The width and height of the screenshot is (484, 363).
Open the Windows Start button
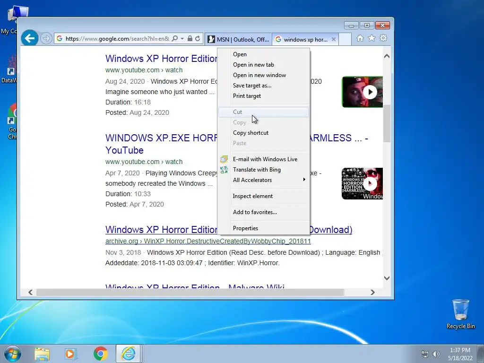13,354
